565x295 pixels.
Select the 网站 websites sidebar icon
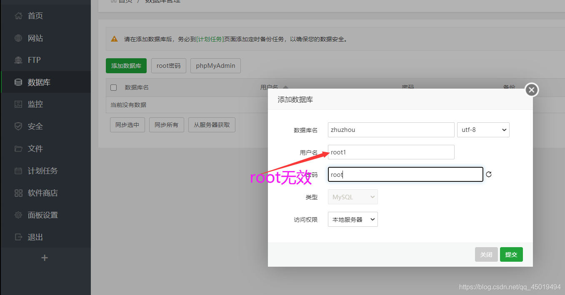click(18, 38)
